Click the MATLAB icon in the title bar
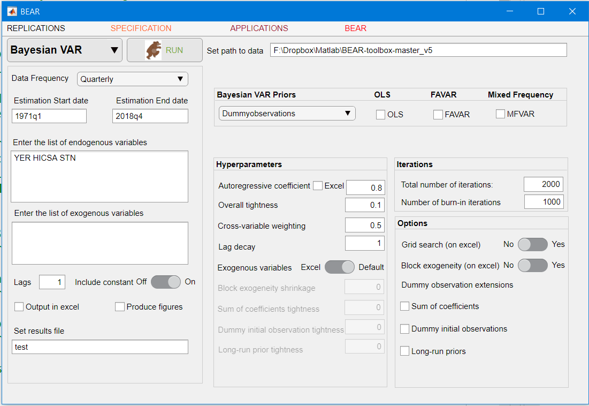Viewport: 589px width, 406px height. click(12, 11)
